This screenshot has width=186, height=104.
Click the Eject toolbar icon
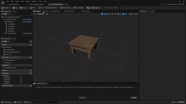click(96, 8)
